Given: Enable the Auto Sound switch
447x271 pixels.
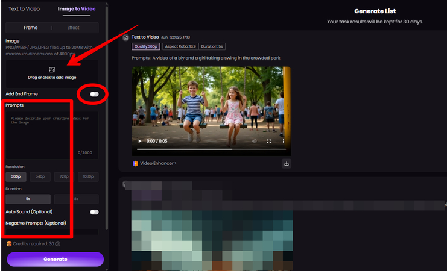Looking at the screenshot, I should click(x=94, y=212).
